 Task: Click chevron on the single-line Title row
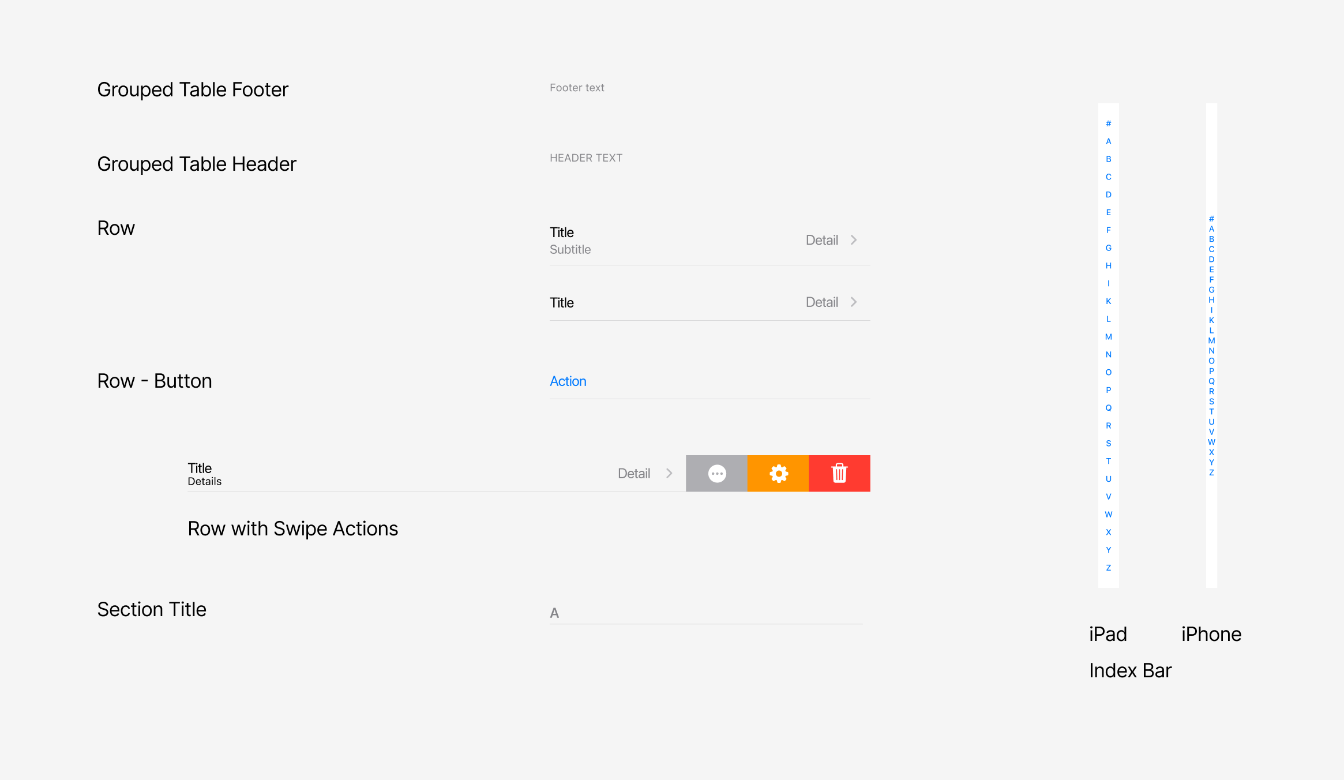tap(854, 302)
